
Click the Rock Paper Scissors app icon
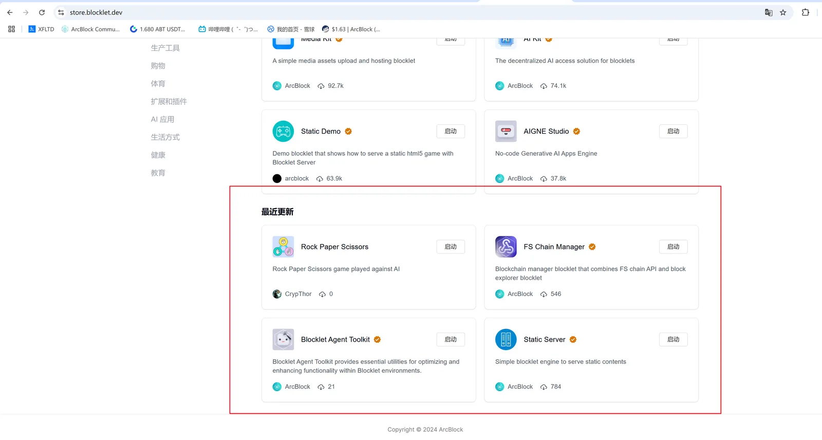tap(283, 247)
